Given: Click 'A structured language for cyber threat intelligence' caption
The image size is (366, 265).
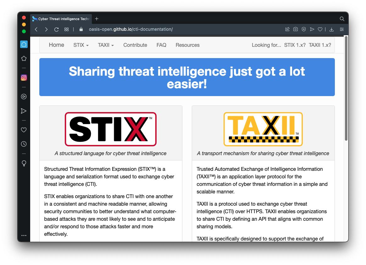Looking at the screenshot, I should coord(110,153).
